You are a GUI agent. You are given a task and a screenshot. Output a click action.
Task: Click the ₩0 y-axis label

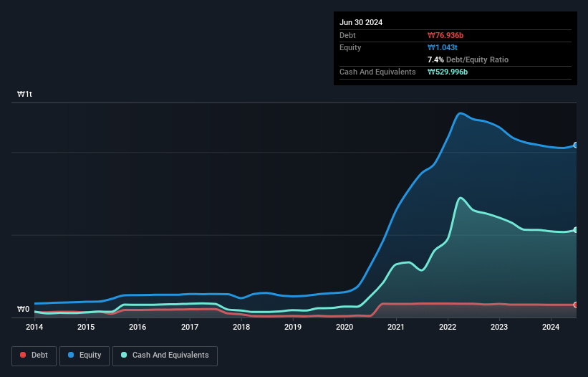[23, 309]
